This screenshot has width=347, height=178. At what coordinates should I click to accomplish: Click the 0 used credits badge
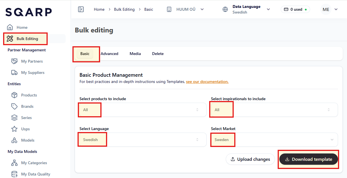(x=295, y=9)
